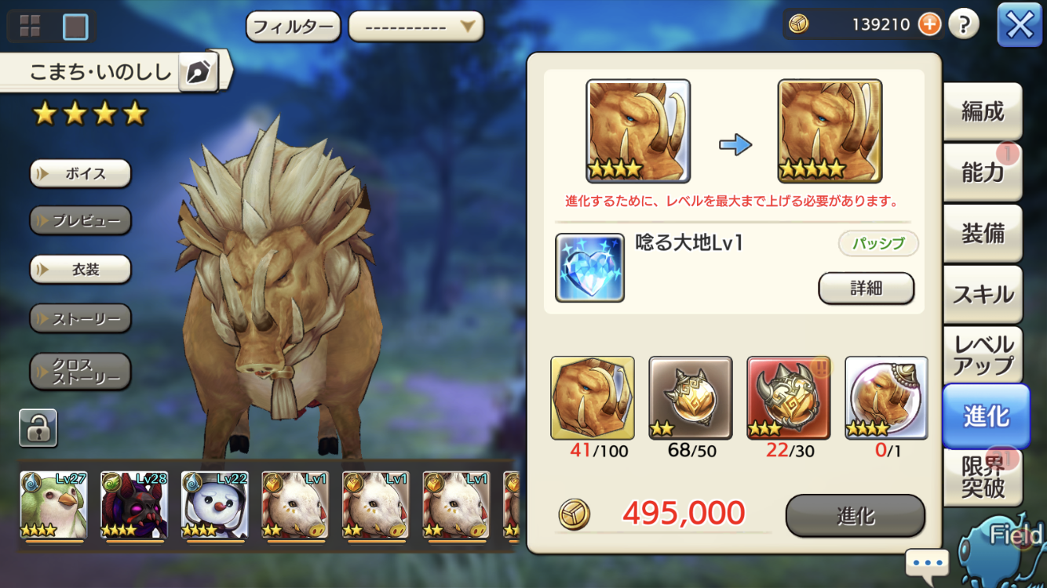Open the フィルター dropdown selector
1047x588 pixels.
click(x=416, y=27)
